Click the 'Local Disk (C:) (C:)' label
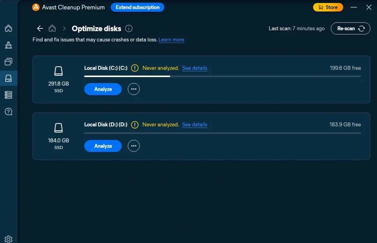377x243 pixels. tap(106, 68)
